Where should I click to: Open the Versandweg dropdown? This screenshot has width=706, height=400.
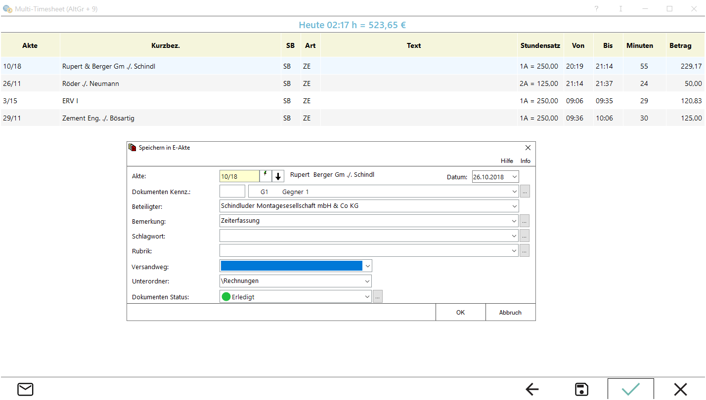(x=367, y=266)
